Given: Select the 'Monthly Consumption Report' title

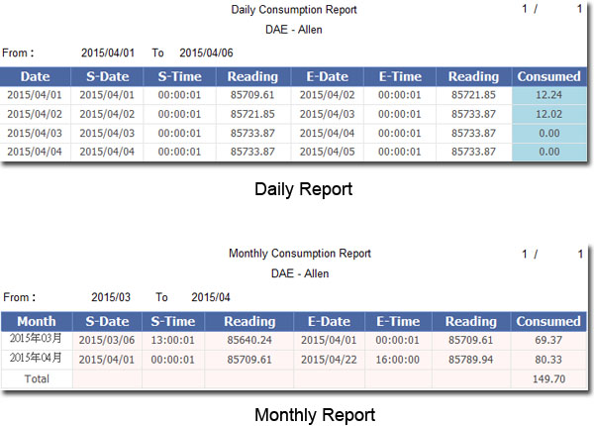Looking at the screenshot, I should click(300, 254).
